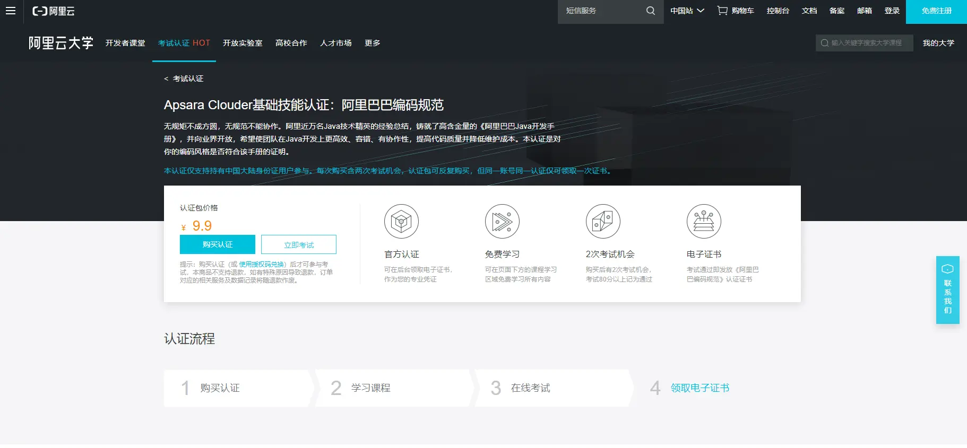This screenshot has height=448, width=967.
Task: Open the 开发者课堂 tab
Action: [125, 43]
